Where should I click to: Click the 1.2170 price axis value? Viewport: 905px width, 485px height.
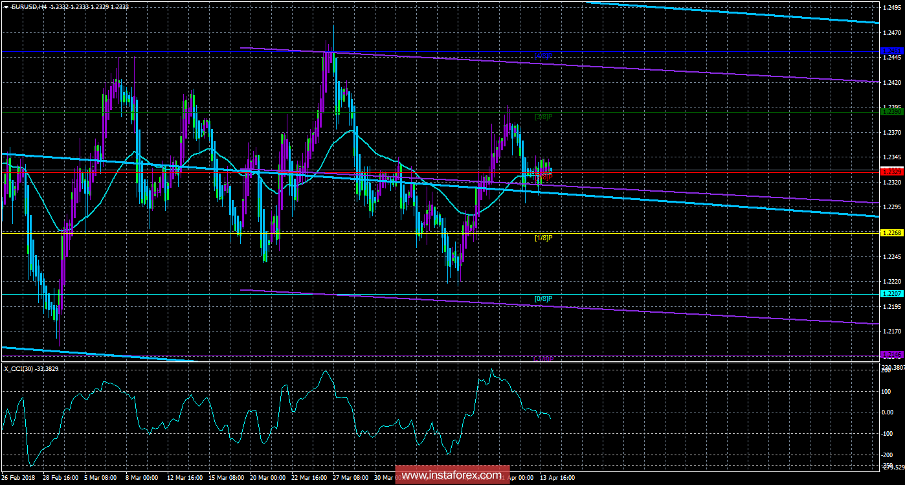point(891,331)
